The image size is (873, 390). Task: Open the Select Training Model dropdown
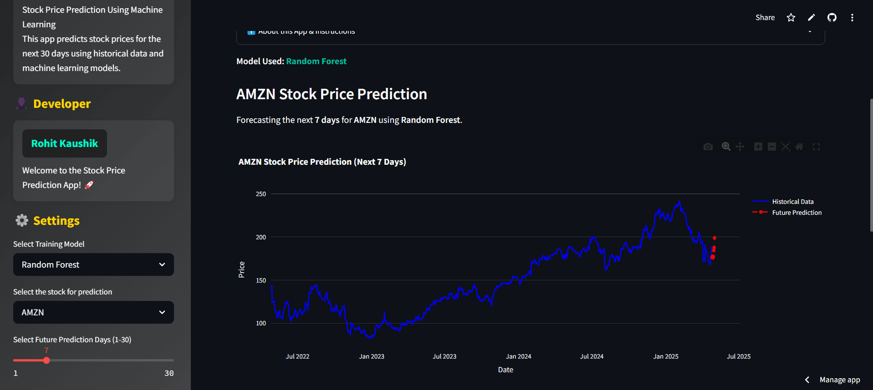click(x=93, y=264)
